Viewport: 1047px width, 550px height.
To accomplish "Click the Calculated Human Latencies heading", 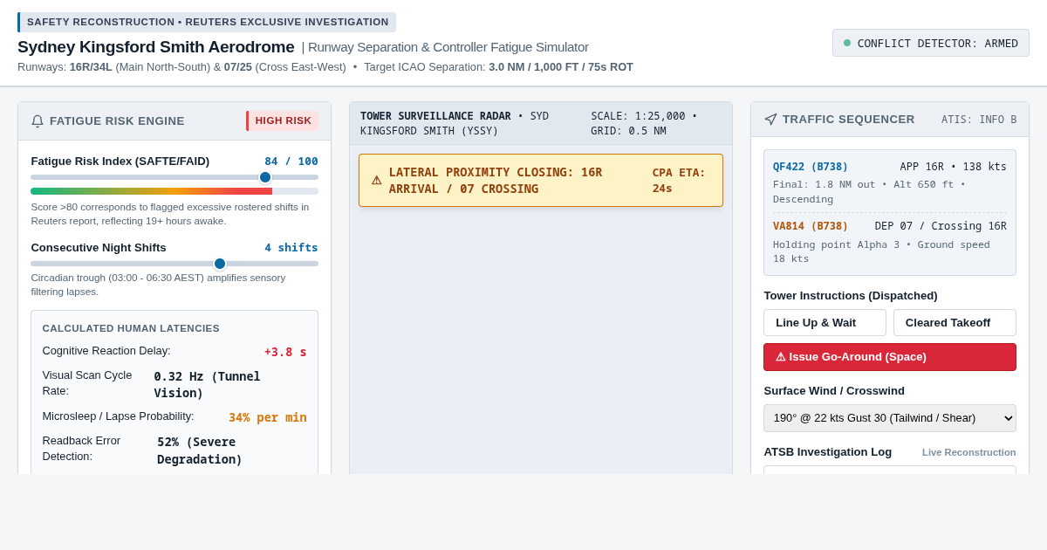I will 131,328.
